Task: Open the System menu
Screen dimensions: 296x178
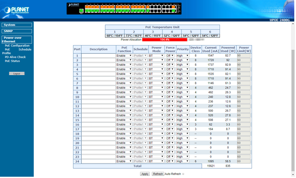Action: click(x=17, y=25)
